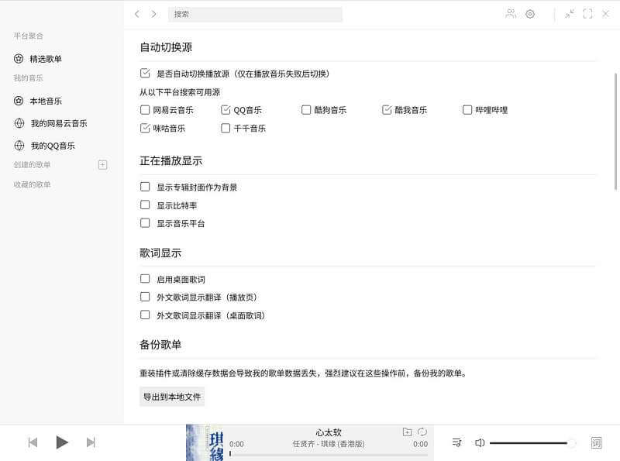Enable 启用桌面歌词 option
Viewport: 620px width, 461px height.
(x=145, y=279)
